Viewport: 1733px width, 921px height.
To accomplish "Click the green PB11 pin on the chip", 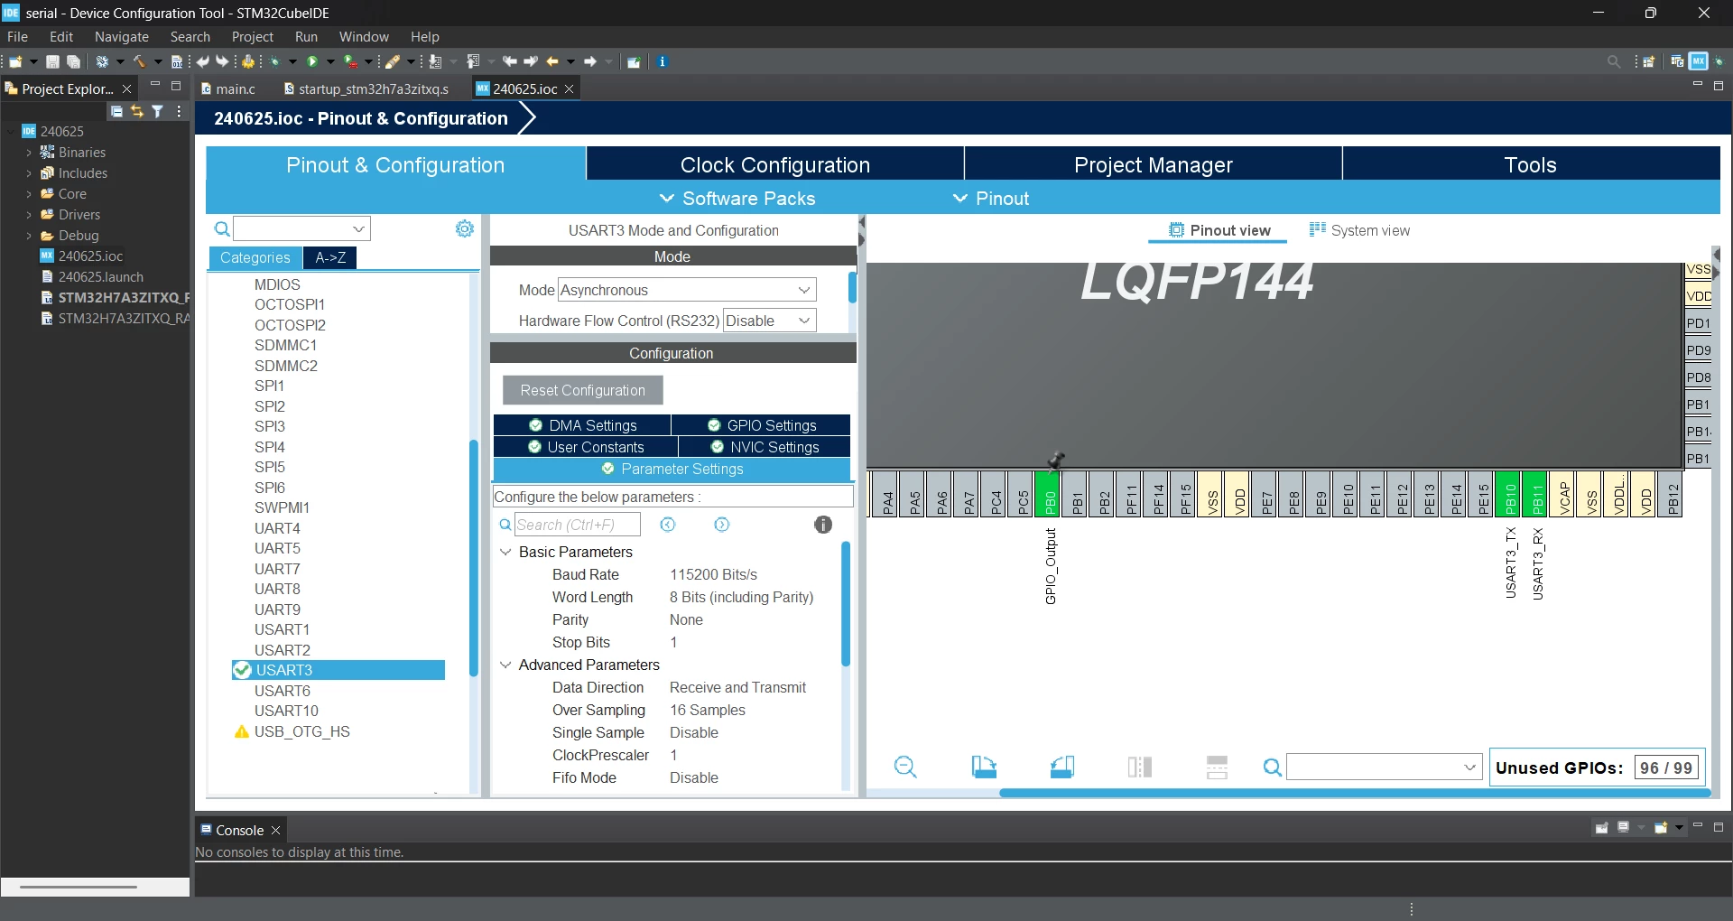I will point(1536,494).
